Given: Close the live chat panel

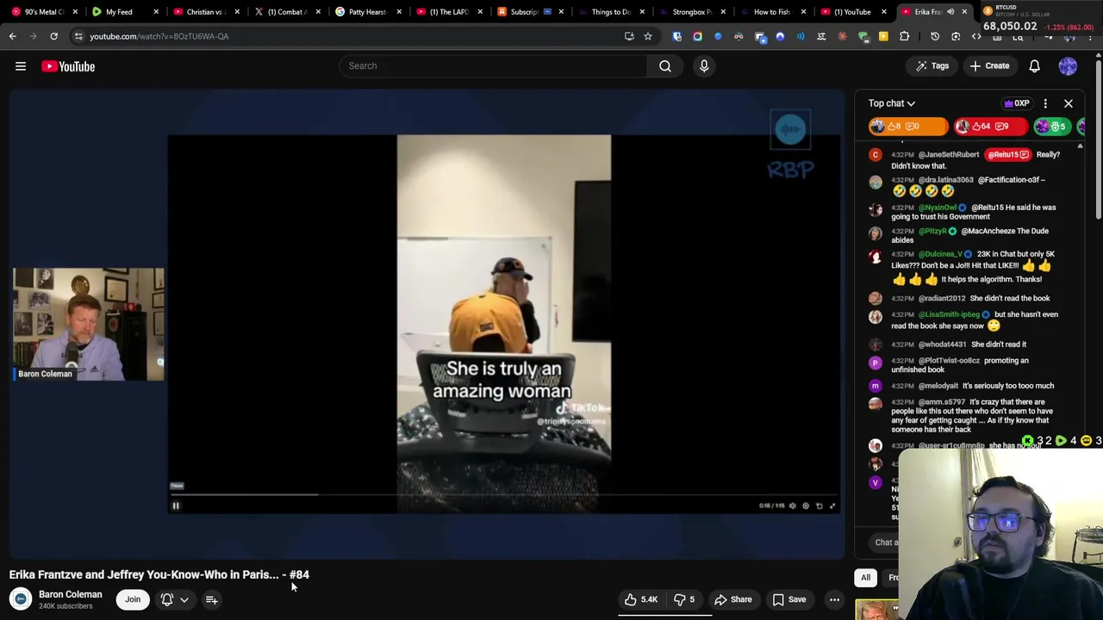Looking at the screenshot, I should [x=1069, y=103].
